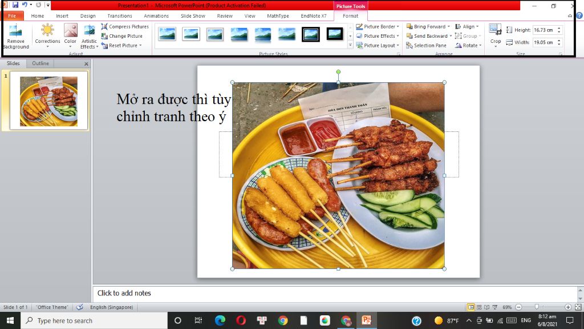
Task: Fit slide to current window
Action: 578,307
